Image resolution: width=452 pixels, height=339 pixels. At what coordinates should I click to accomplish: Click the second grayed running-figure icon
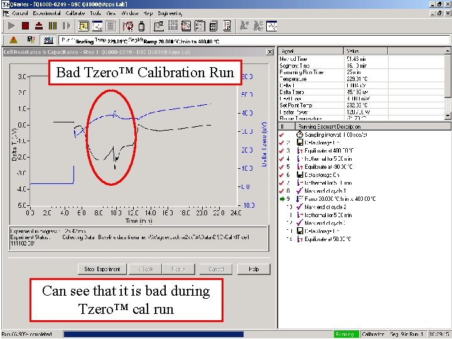coord(258,26)
